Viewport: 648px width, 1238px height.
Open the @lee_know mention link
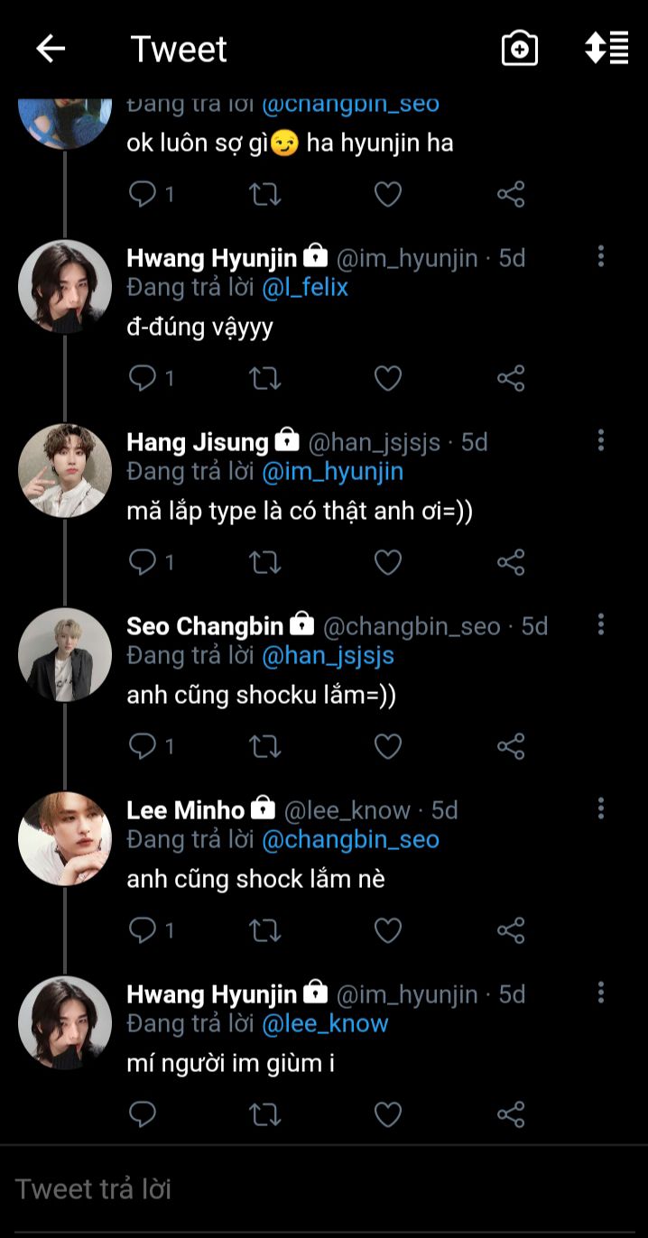tap(325, 1024)
